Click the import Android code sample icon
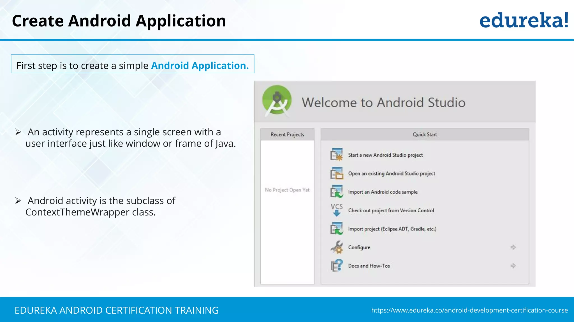This screenshot has width=574, height=322. point(337,192)
